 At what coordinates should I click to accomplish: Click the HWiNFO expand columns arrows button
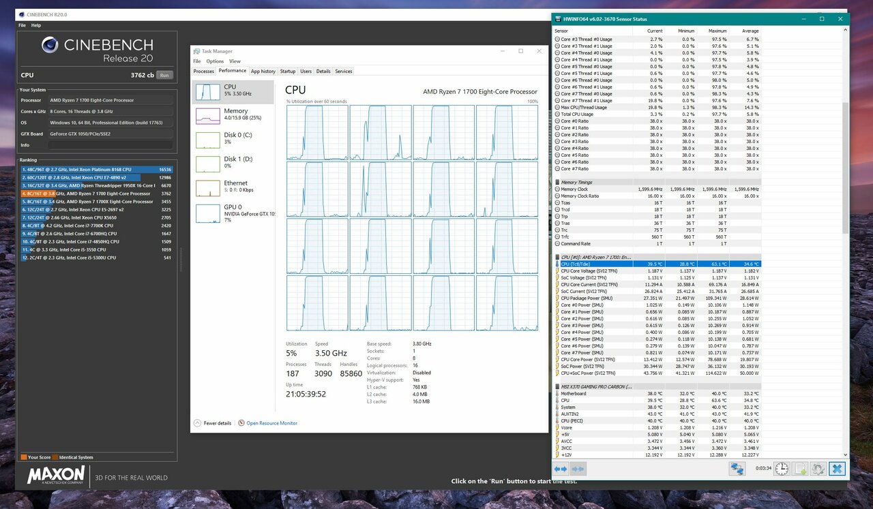pos(560,469)
